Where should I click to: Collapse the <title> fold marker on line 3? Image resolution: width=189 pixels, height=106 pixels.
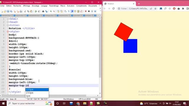tap(8, 25)
